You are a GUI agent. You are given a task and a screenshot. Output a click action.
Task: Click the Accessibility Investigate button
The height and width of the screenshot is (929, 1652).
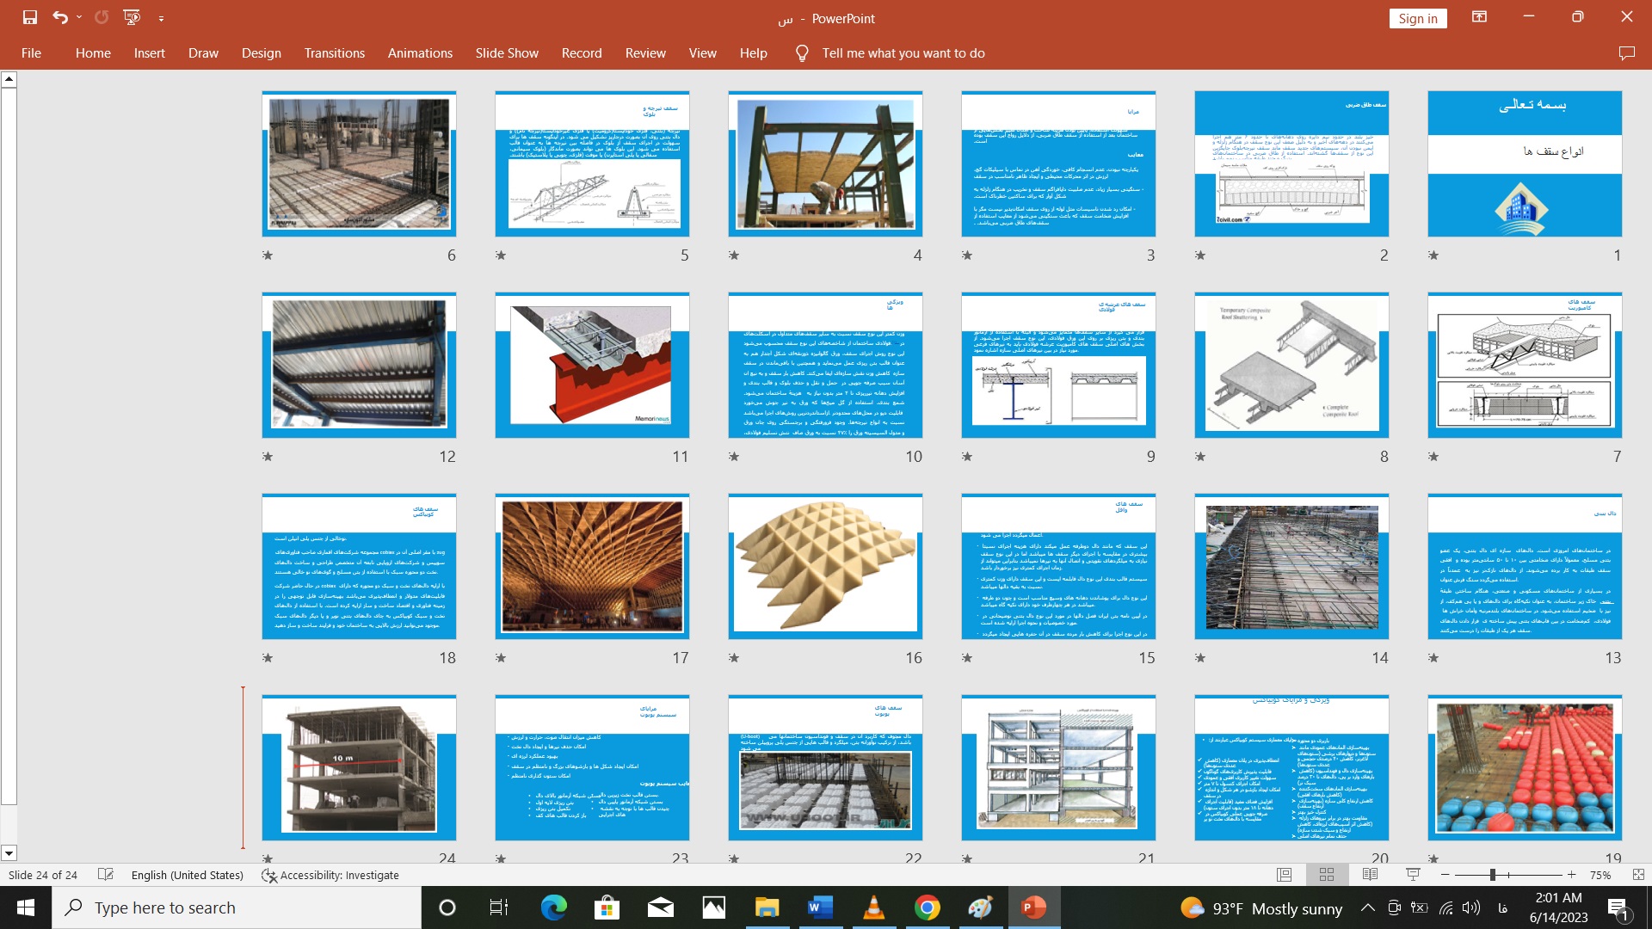(331, 875)
